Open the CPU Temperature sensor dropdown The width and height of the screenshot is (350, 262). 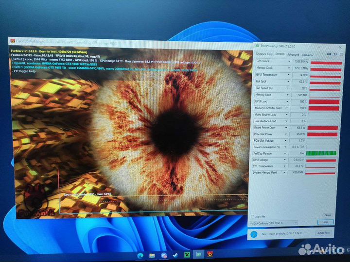pos(284,166)
